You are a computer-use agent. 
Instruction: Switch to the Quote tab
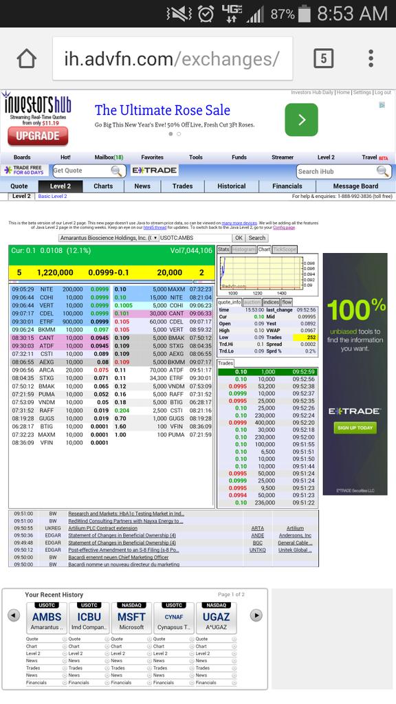19,186
